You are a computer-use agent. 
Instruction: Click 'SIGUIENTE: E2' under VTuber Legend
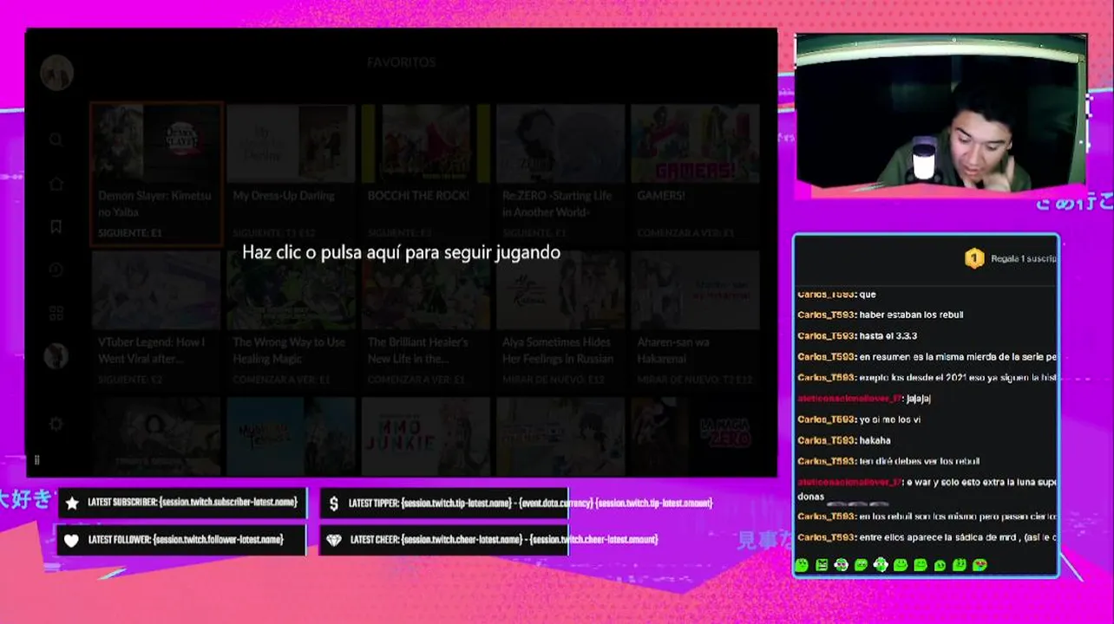[x=130, y=380]
